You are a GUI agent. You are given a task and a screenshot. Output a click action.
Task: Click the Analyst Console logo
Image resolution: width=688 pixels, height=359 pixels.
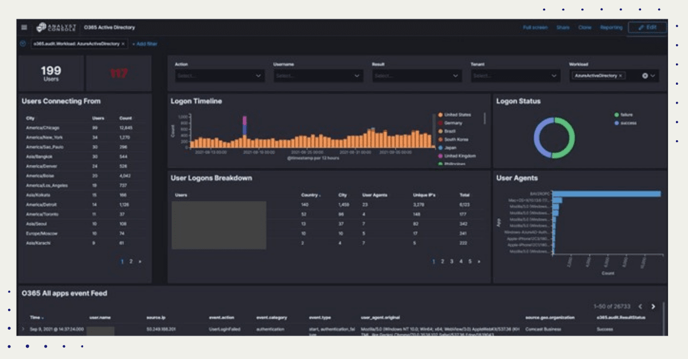pos(56,27)
